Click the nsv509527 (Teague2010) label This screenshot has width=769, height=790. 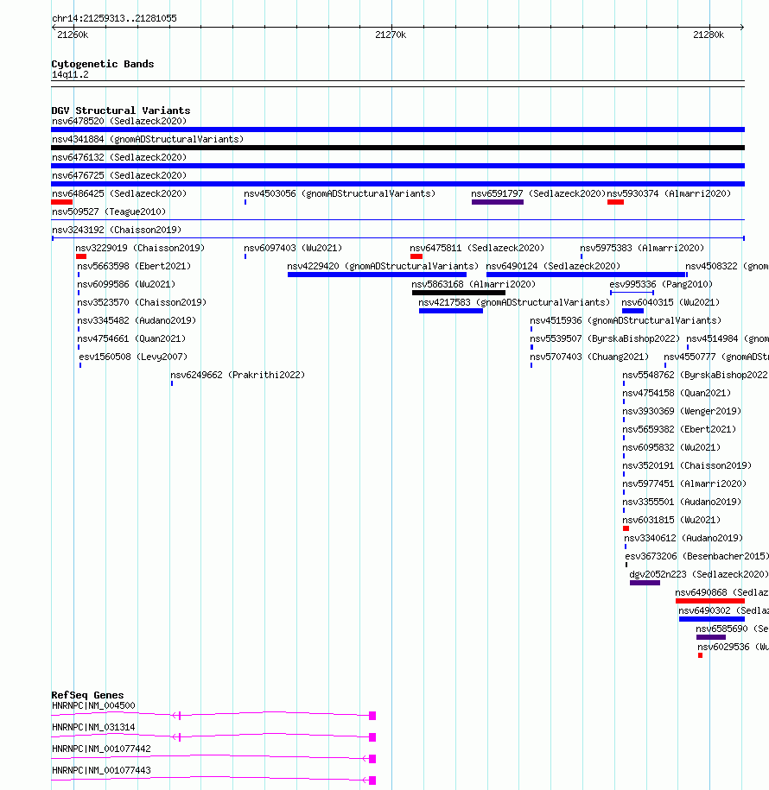(x=109, y=212)
